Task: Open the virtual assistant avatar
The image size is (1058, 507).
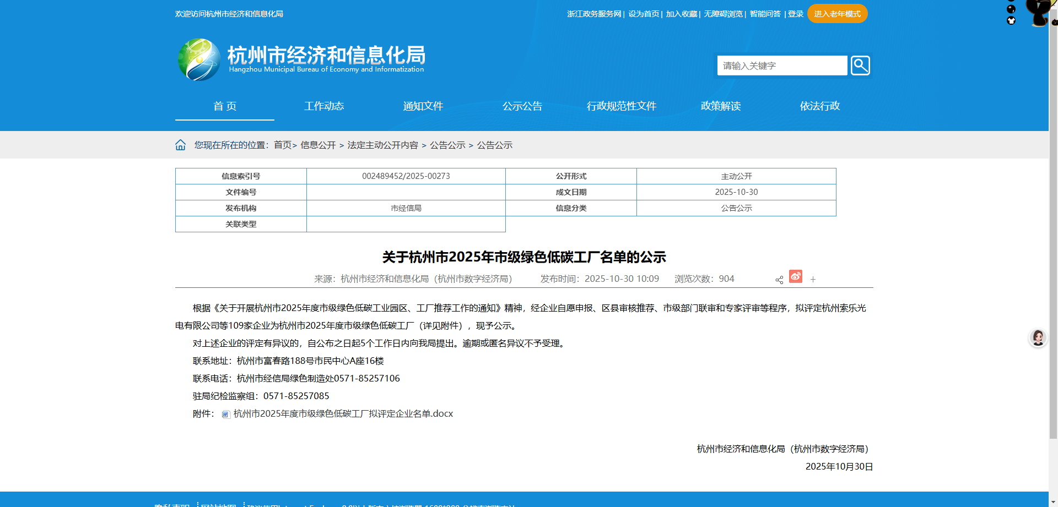Action: coord(1038,337)
